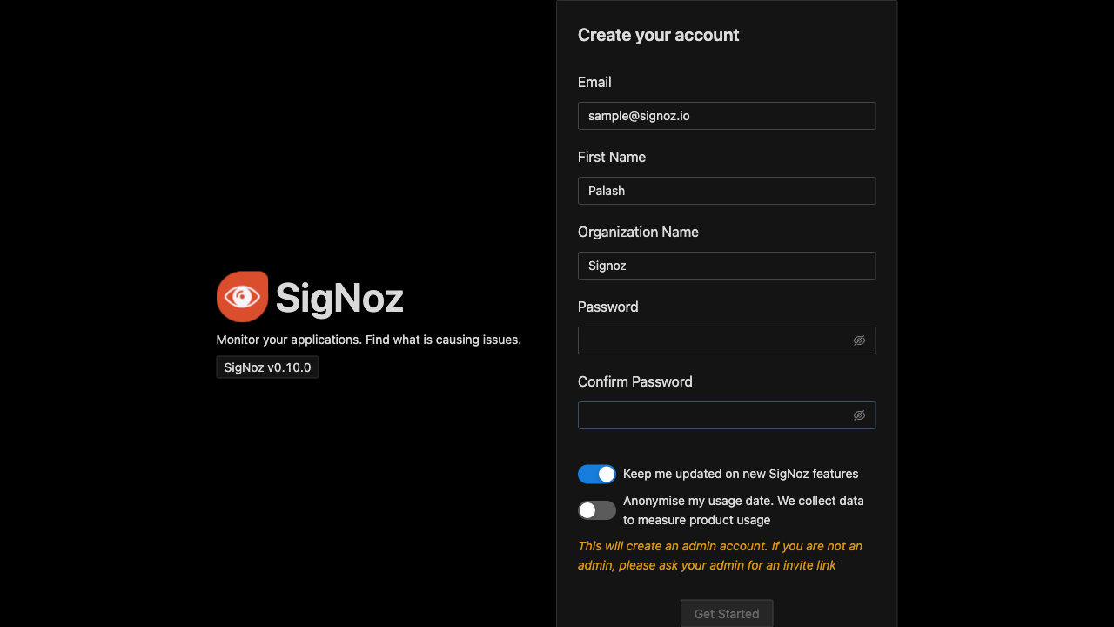The image size is (1114, 627).
Task: Click inside the Password text box
Action: point(714,340)
